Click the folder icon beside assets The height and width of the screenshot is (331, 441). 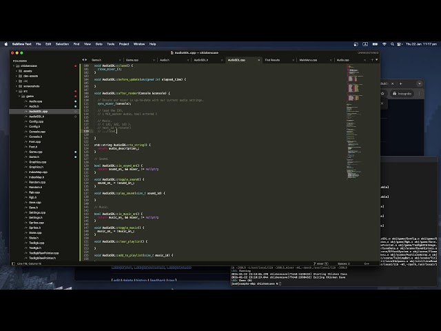coord(20,71)
